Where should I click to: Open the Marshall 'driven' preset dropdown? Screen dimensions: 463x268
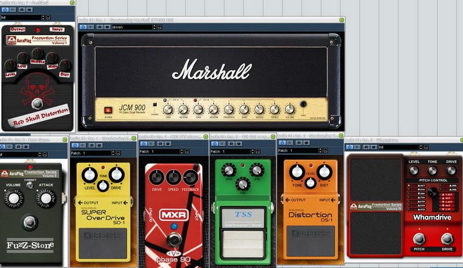pos(132,27)
